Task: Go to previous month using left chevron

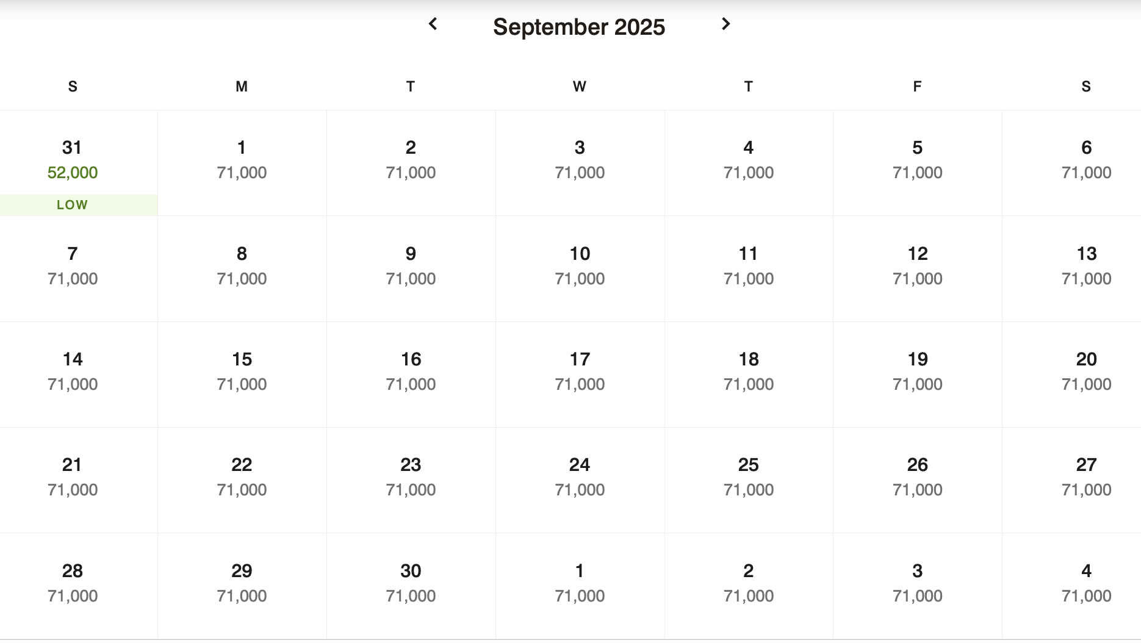Action: (433, 24)
